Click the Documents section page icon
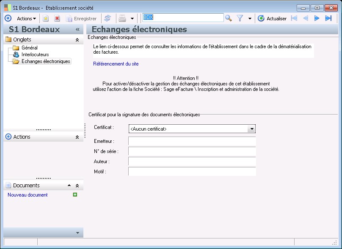 pos(8,186)
